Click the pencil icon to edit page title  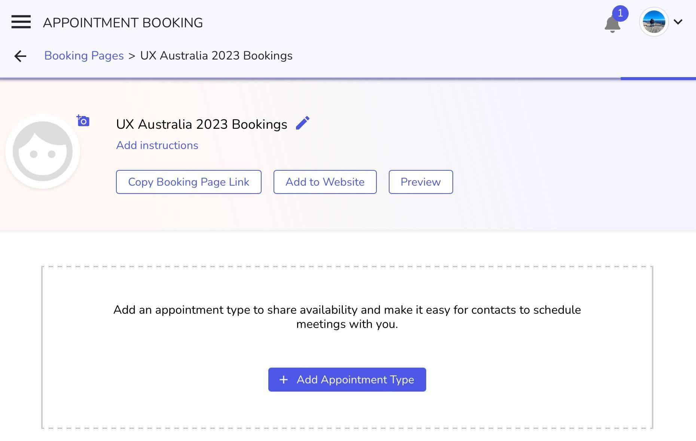(302, 123)
